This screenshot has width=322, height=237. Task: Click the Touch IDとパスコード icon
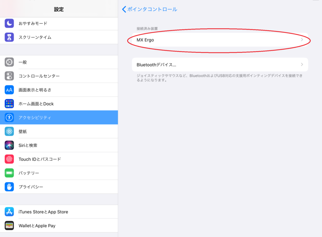[x=8, y=159]
